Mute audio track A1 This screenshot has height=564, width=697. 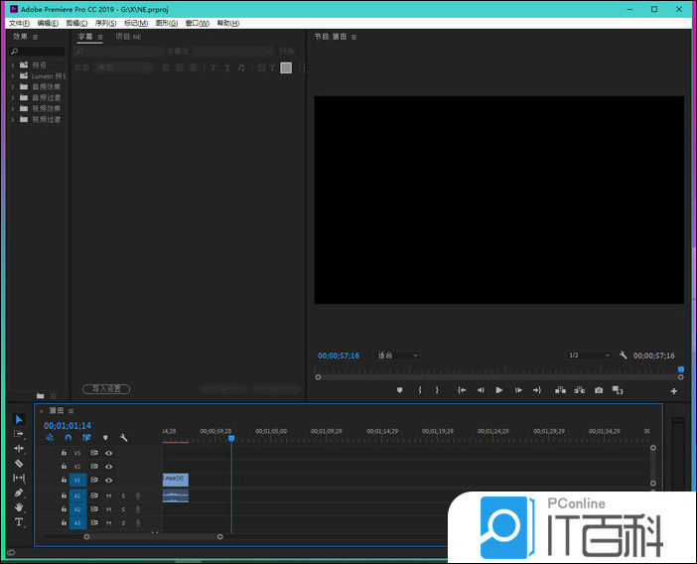click(108, 495)
